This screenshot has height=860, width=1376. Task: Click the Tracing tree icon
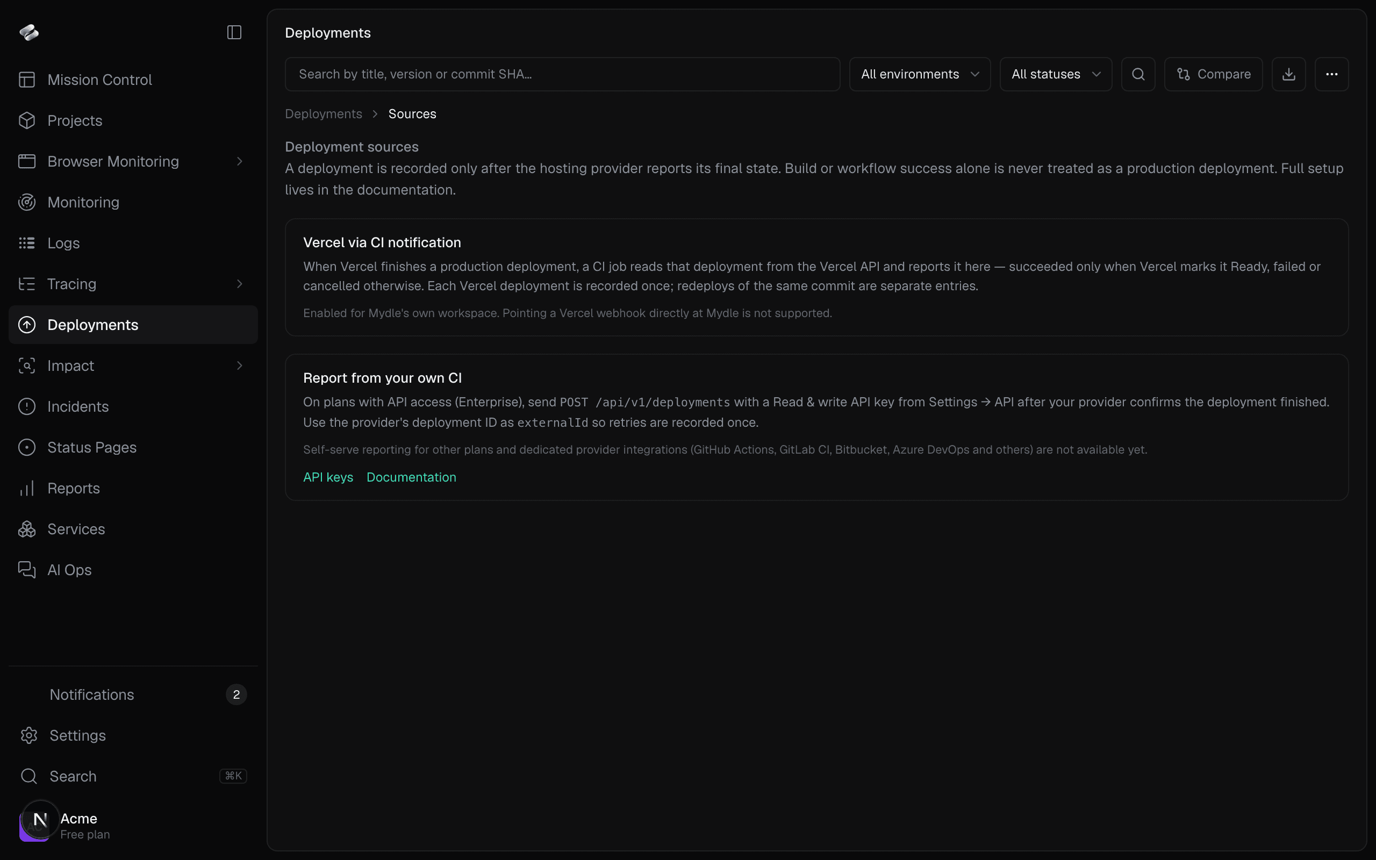27,284
